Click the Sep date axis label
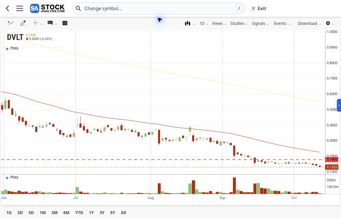Screen dimensions: 341x219 click(x=222, y=198)
